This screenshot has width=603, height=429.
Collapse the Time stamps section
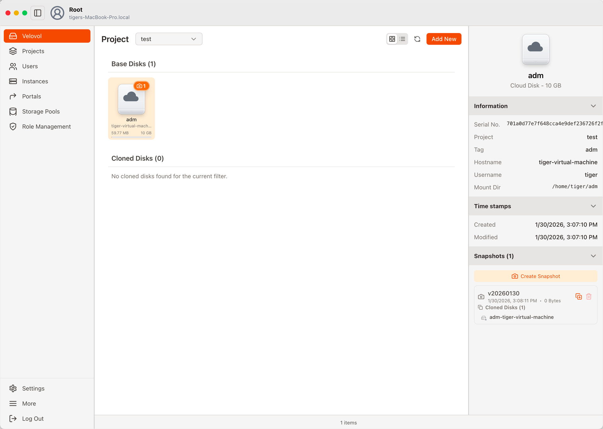tap(593, 206)
